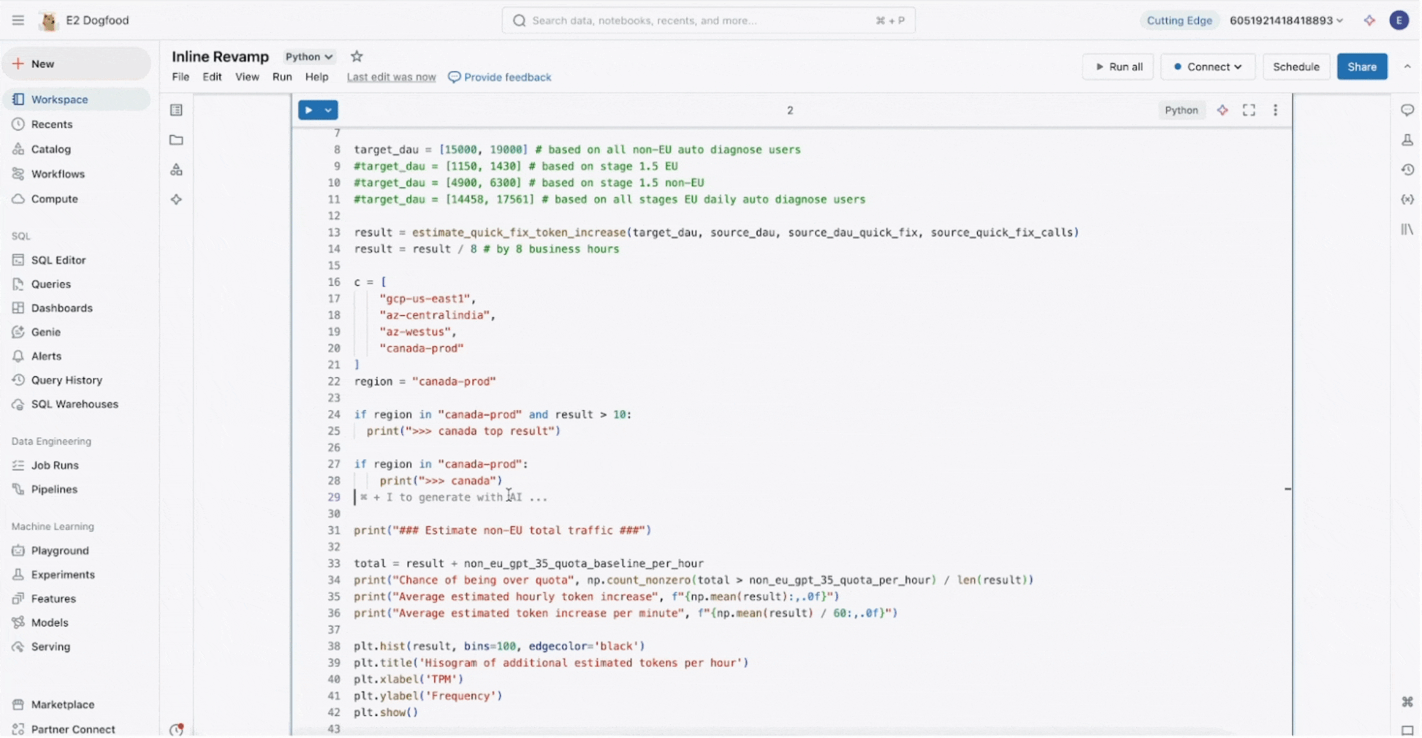1422x738 pixels.
Task: Open the notebook variables explorer icon
Action: point(1407,200)
